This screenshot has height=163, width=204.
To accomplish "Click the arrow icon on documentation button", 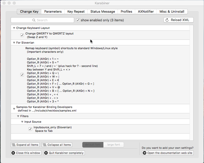I will [x=144, y=153].
